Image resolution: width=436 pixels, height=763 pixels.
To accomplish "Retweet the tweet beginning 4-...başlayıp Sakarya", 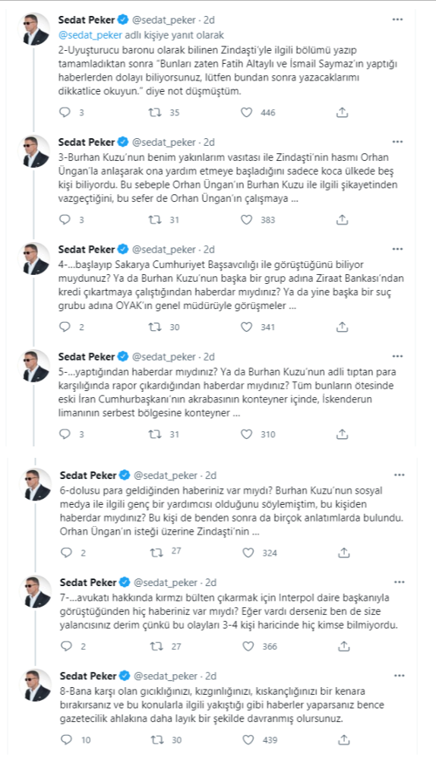I will pos(155,327).
